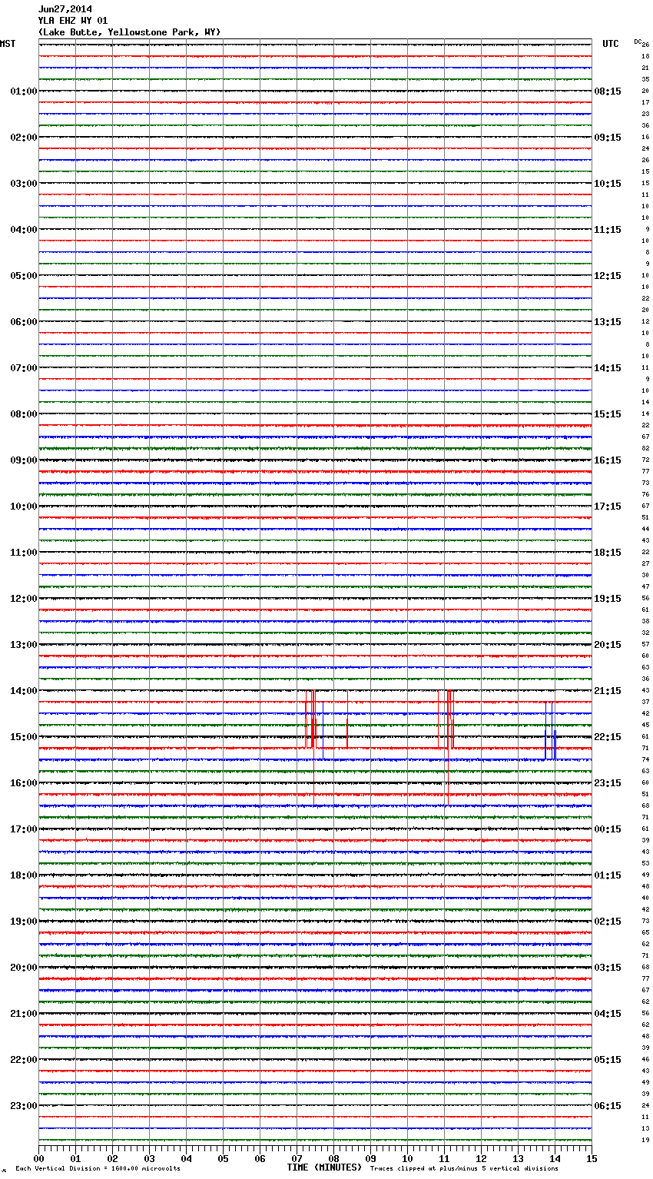Viewport: 653px width, 1179px height.
Task: Click the 09:00 MST time label
Action: 23,460
